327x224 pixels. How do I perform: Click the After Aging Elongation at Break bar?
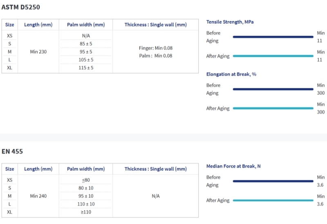tap(273, 108)
